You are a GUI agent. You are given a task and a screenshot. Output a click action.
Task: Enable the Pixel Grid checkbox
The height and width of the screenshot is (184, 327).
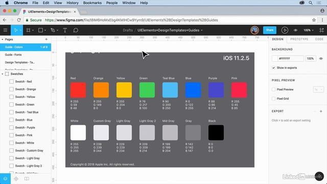[273, 99]
